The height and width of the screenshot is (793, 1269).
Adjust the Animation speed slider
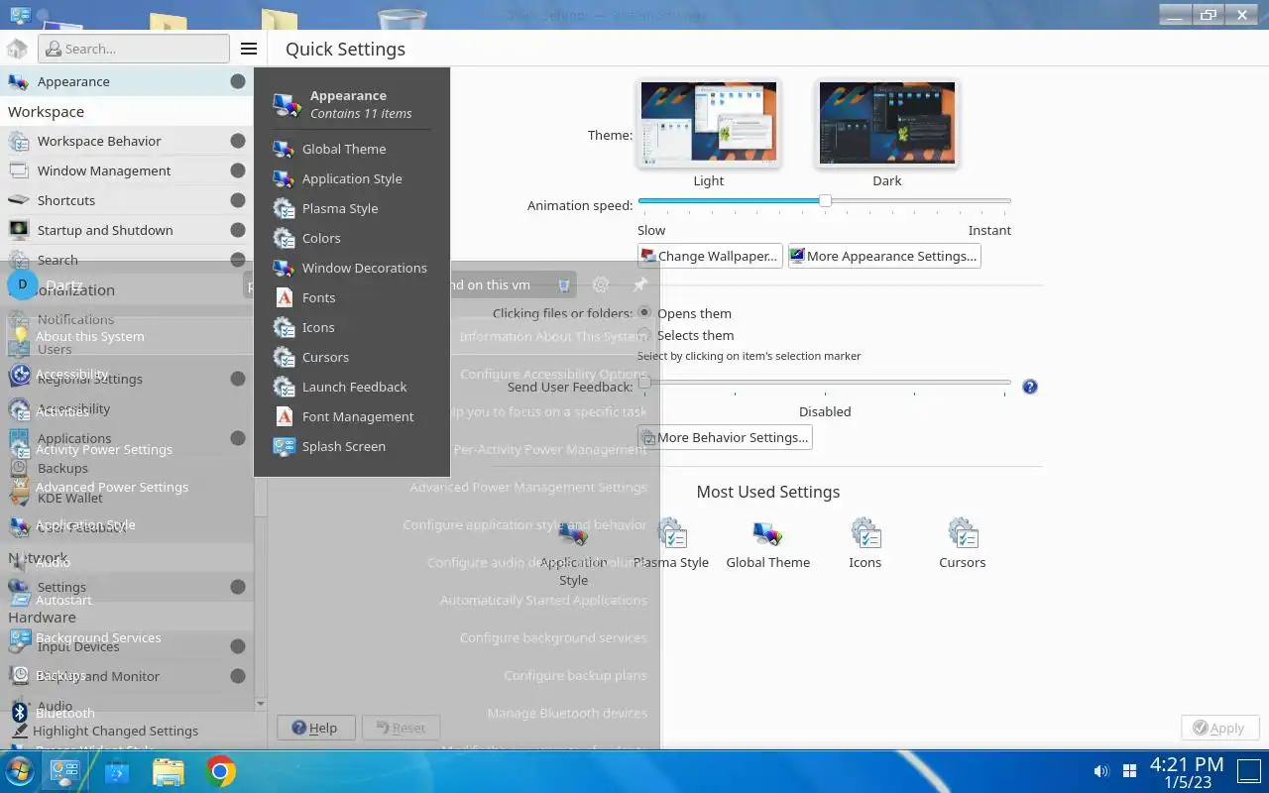825,200
